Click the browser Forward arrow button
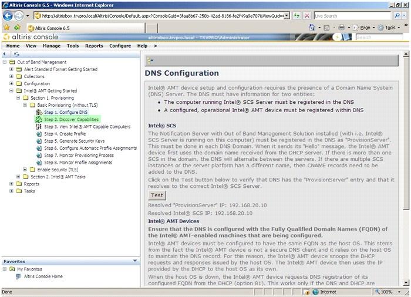Viewport: 411px width, 297px height. 19,16
